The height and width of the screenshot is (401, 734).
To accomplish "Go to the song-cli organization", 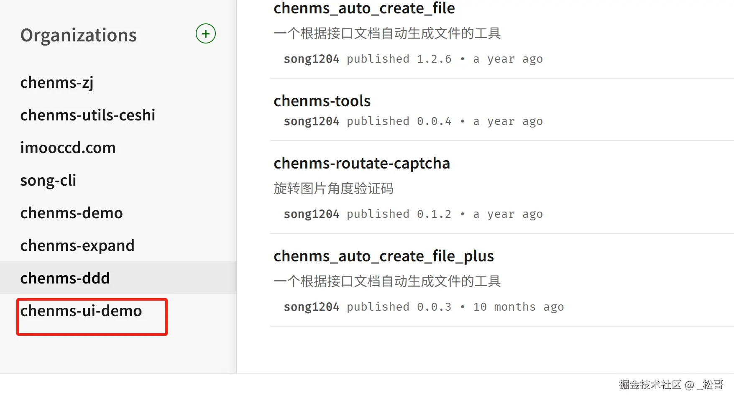I will (48, 181).
